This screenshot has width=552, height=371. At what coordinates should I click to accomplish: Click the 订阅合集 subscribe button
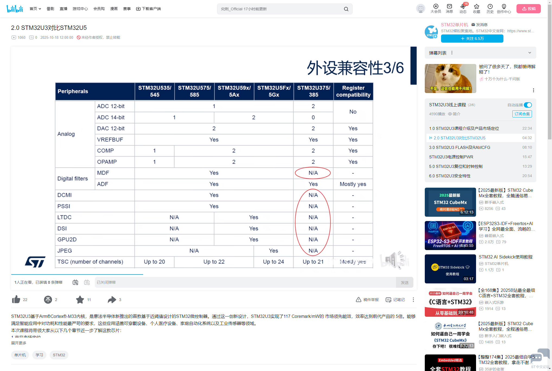[x=522, y=114]
